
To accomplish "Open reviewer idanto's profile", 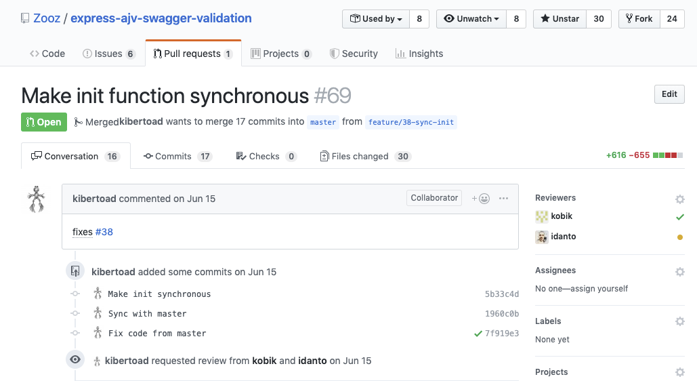I will tap(563, 237).
